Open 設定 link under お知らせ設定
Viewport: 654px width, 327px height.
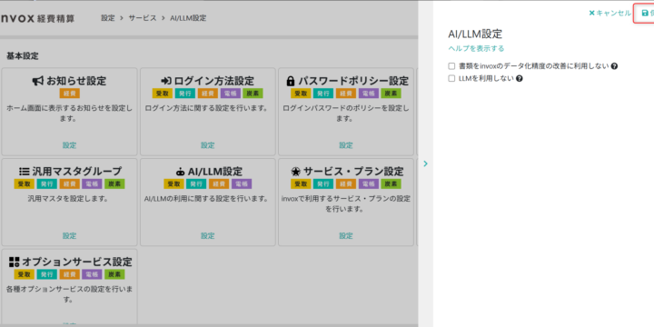pyautogui.click(x=70, y=145)
